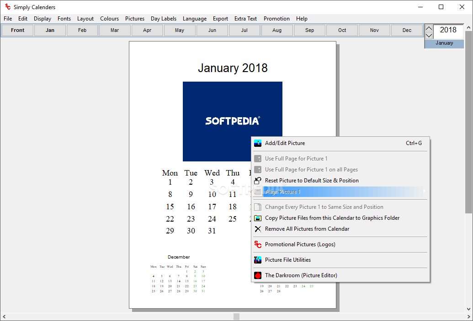Click the Use Full Page for Picture 1 icon
The width and height of the screenshot is (473, 321).
coord(258,159)
